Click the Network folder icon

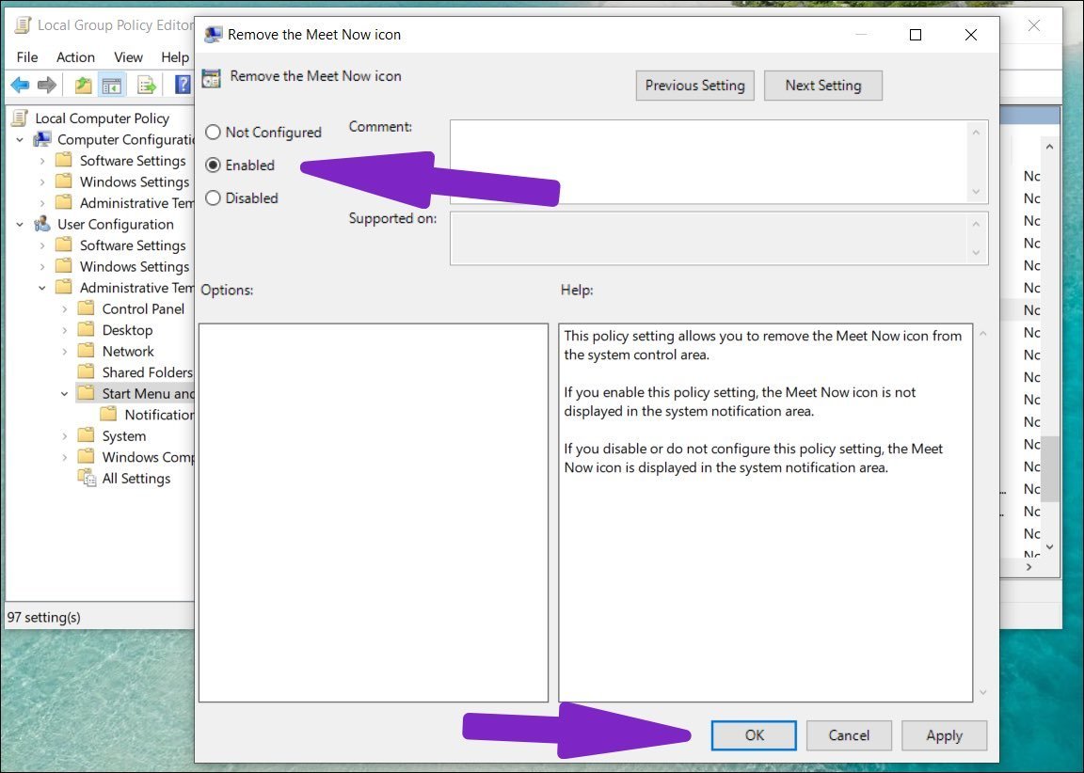click(x=87, y=351)
